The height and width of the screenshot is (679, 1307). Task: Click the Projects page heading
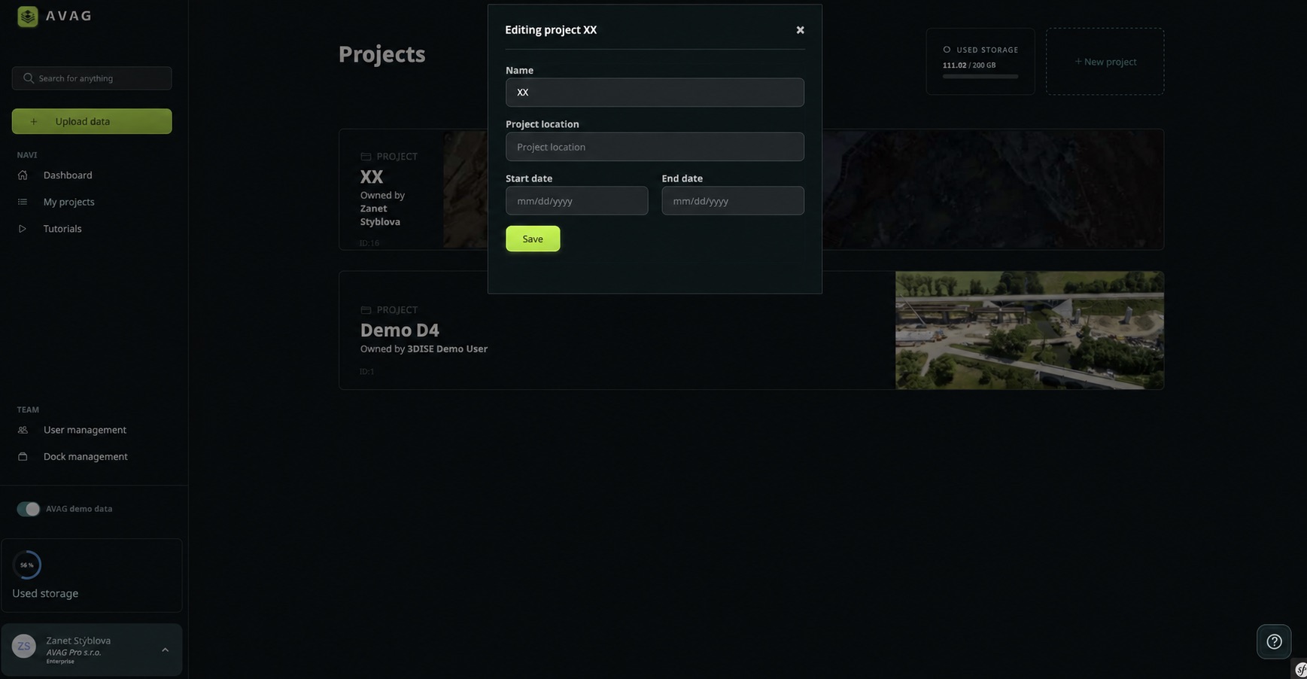381,54
